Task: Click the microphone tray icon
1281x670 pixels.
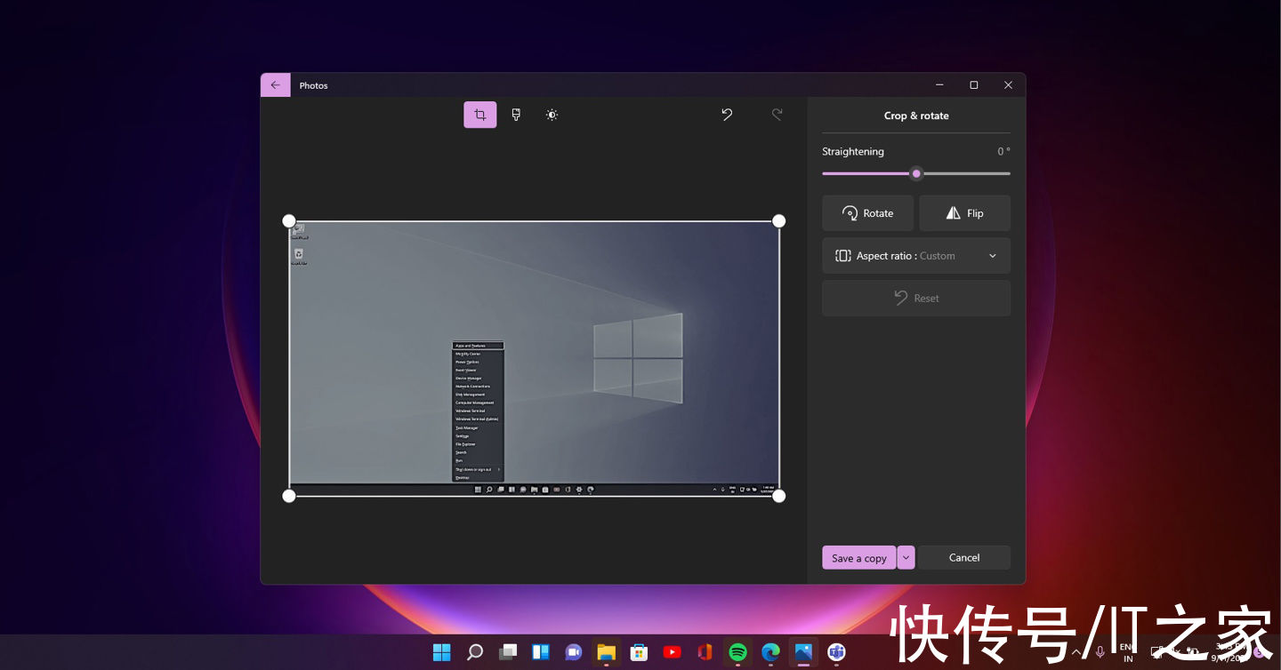Action: click(x=1100, y=653)
